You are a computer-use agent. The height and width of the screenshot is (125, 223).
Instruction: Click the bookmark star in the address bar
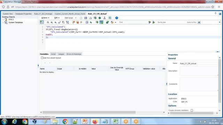click(213, 7)
